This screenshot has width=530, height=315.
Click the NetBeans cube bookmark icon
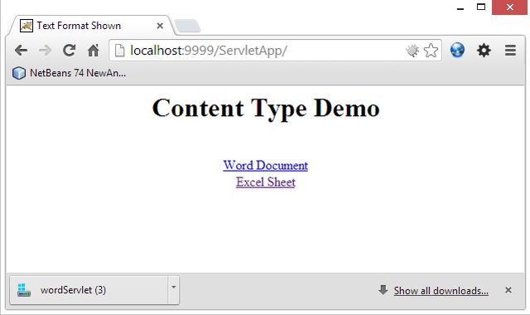pyautogui.click(x=19, y=73)
